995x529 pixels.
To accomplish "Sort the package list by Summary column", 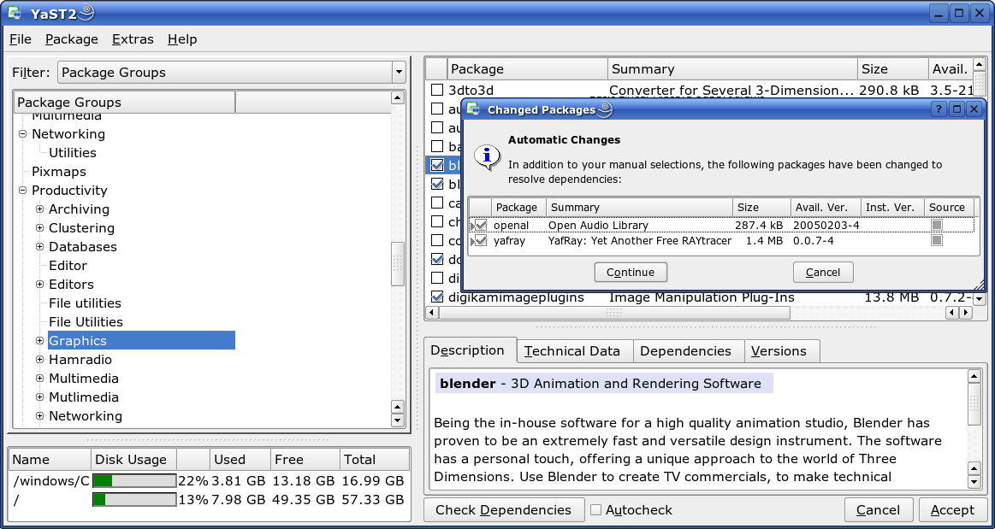I will pyautogui.click(x=732, y=69).
